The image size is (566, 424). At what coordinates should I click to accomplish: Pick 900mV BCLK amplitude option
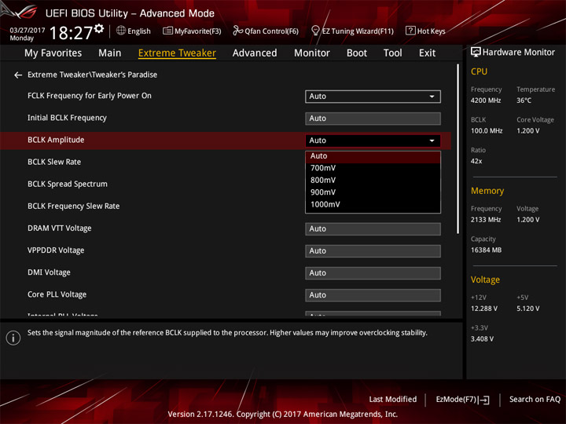pos(373,192)
